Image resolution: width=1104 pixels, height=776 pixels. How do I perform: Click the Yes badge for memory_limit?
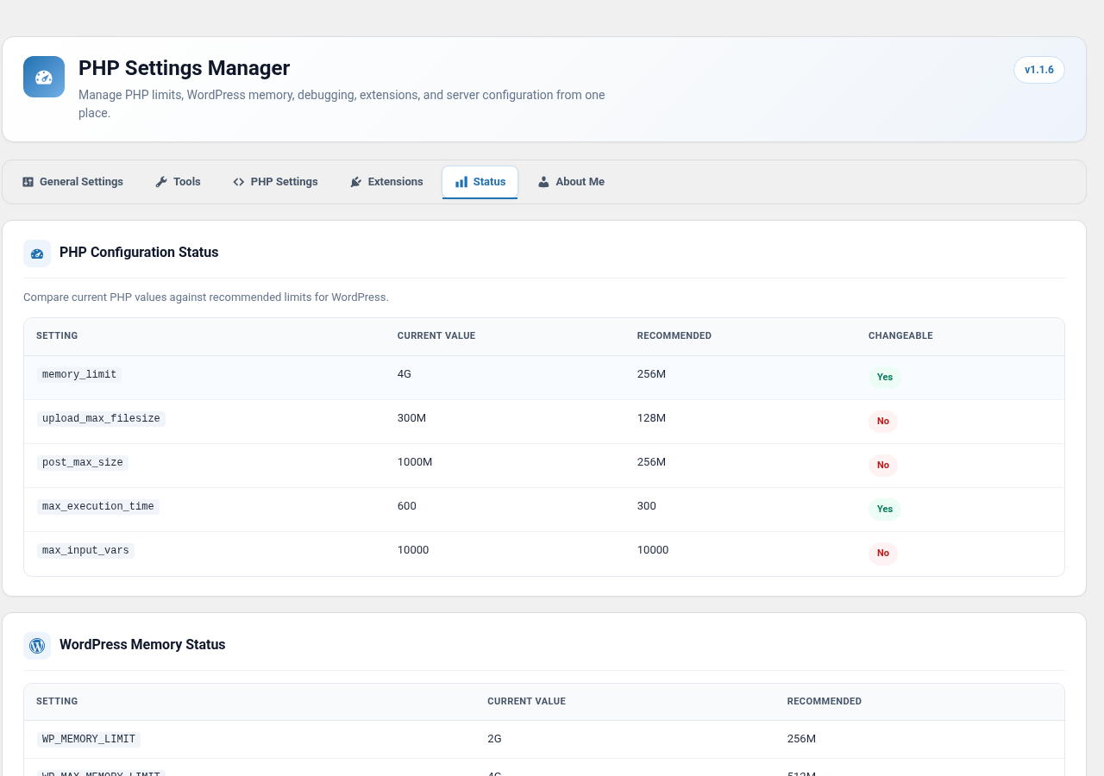[x=885, y=378]
